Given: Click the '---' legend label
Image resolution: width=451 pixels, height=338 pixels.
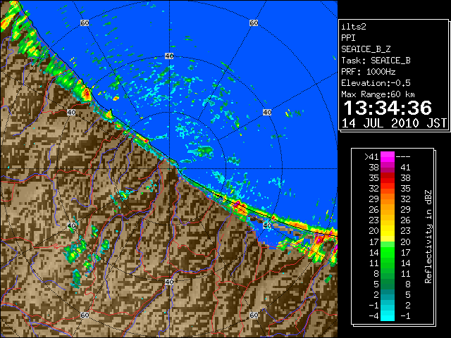Looking at the screenshot, I should (x=403, y=157).
